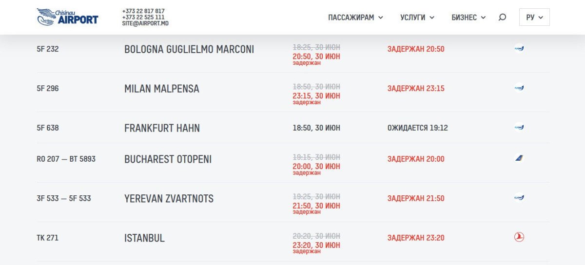Screen dimensions: 585x265
Task: Expand the УСЛУГИ dropdown menu
Action: coord(417,18)
